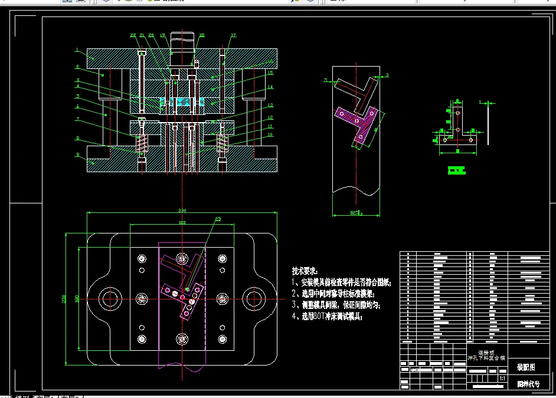Select the vertical 230 dimension text
The width and height of the screenshot is (556, 398).
tap(64, 299)
